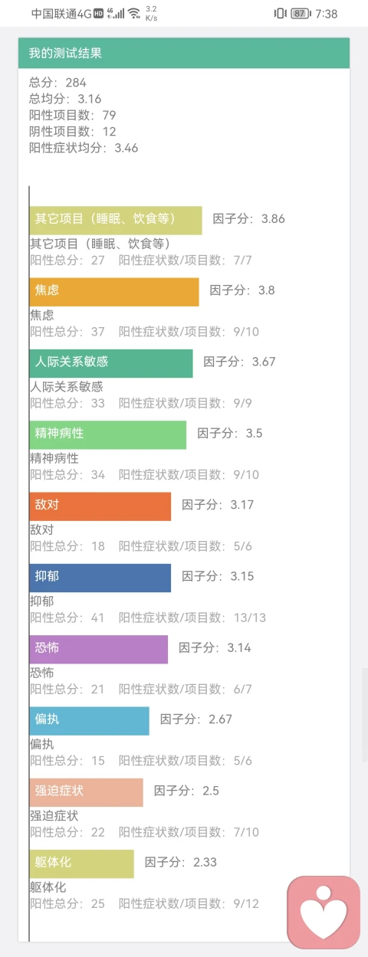Tap the vibrate mode icon in status bar
This screenshot has height=957, width=368.
tap(280, 13)
